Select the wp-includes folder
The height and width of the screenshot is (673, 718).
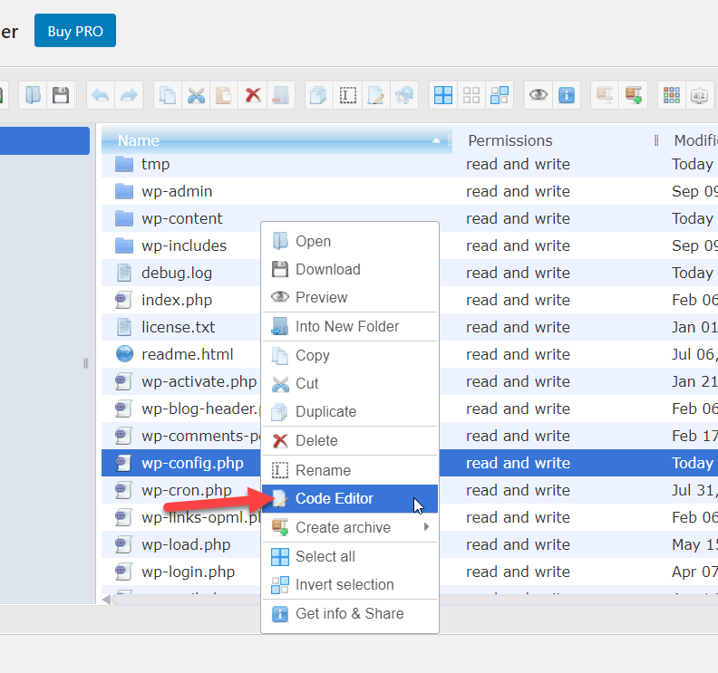(x=184, y=245)
